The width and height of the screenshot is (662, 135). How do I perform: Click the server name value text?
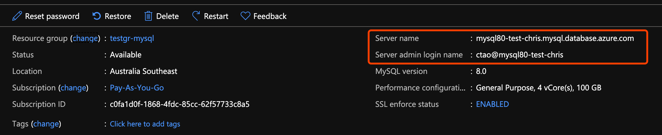[555, 38]
